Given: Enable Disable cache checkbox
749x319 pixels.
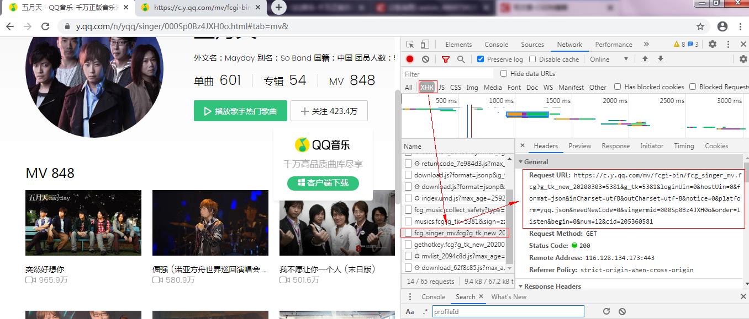Looking at the screenshot, I should (532, 59).
